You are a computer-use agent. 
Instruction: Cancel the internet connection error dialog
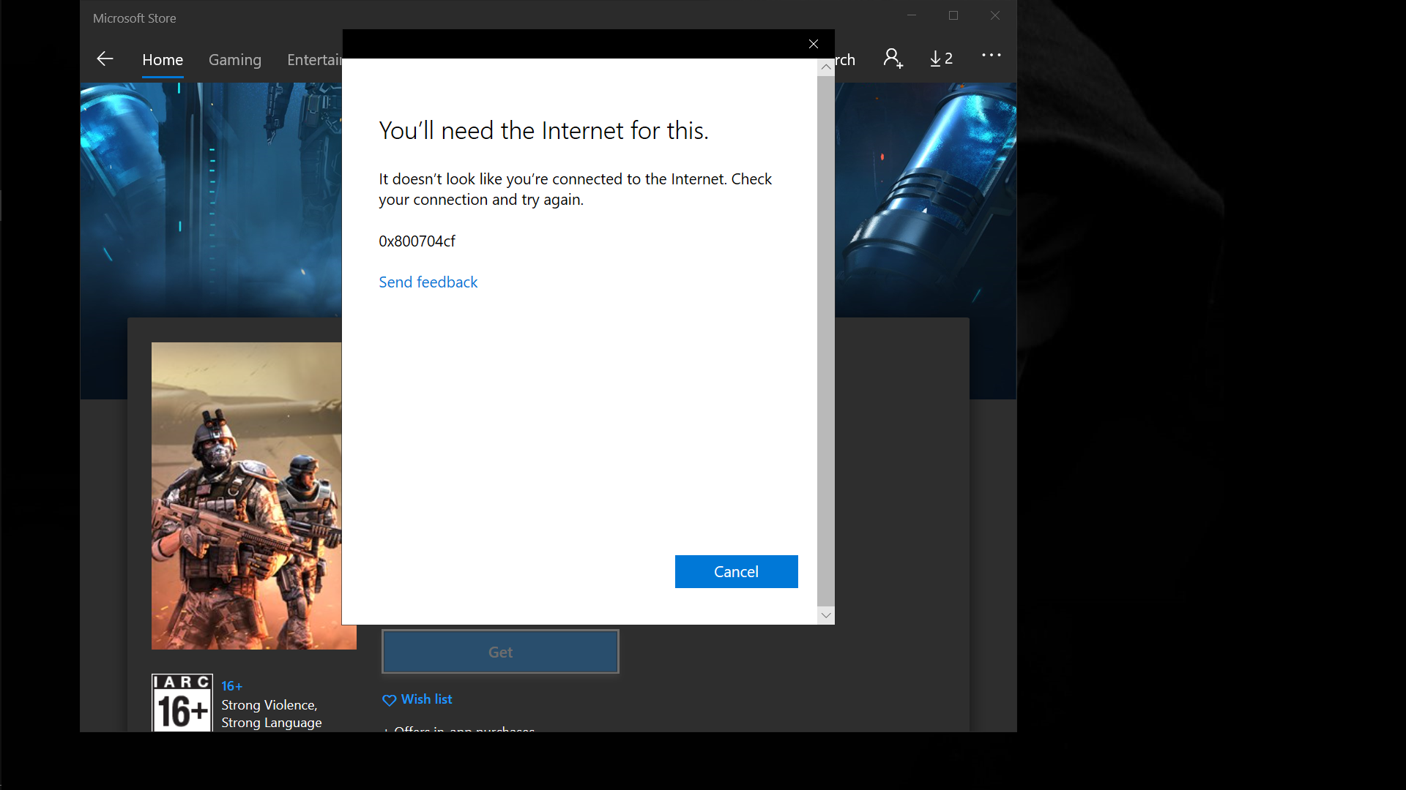click(x=736, y=571)
